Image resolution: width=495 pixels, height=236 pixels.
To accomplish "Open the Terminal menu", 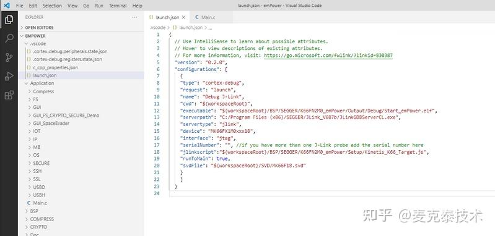I will 118,6.
